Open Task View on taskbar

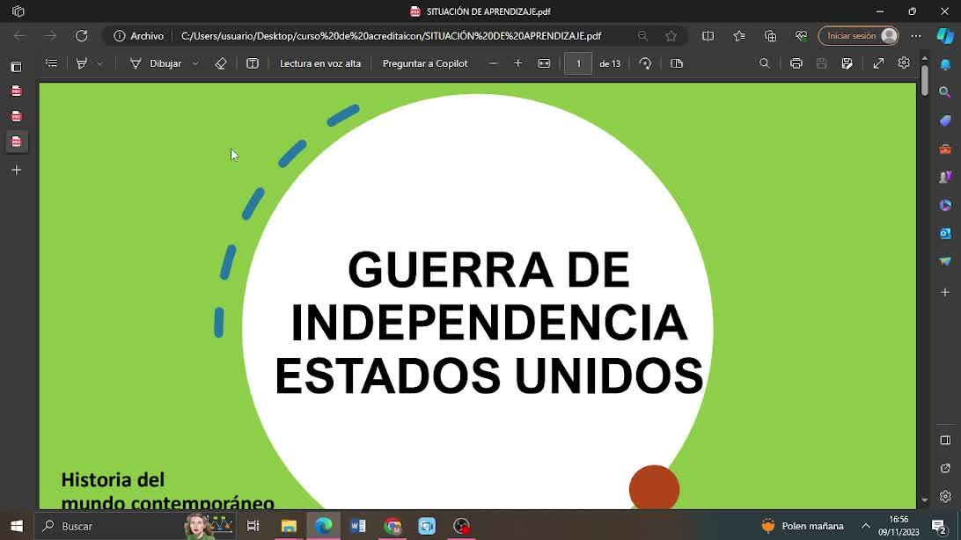coord(253,526)
